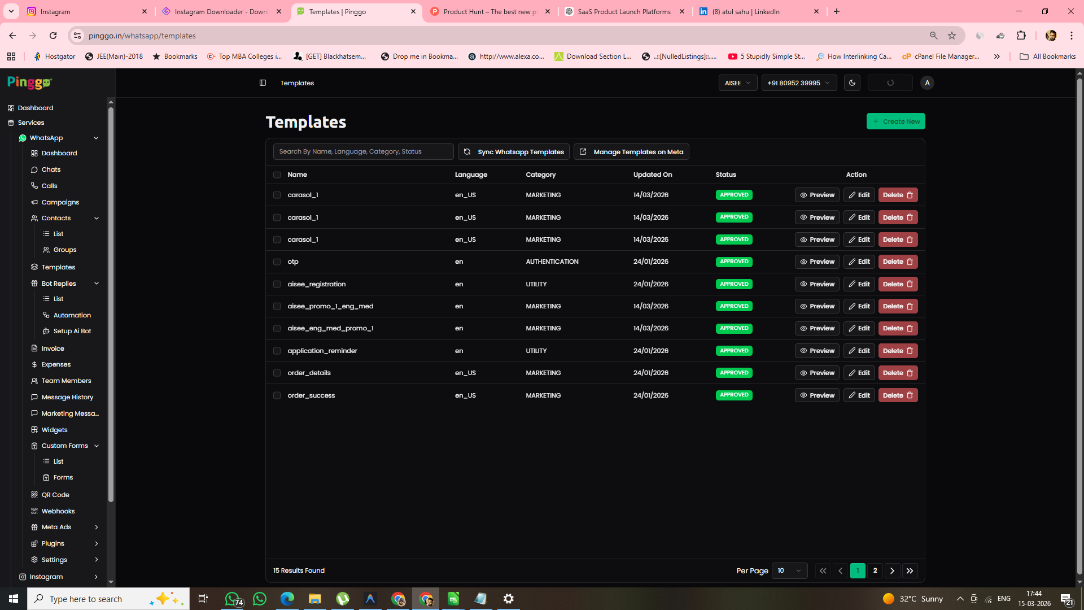Select the checkbox for aisee_registration row
Screen dimensions: 1084x610
277,284
